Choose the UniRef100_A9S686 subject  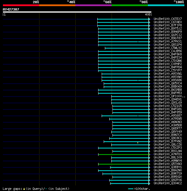tap(168, 80)
